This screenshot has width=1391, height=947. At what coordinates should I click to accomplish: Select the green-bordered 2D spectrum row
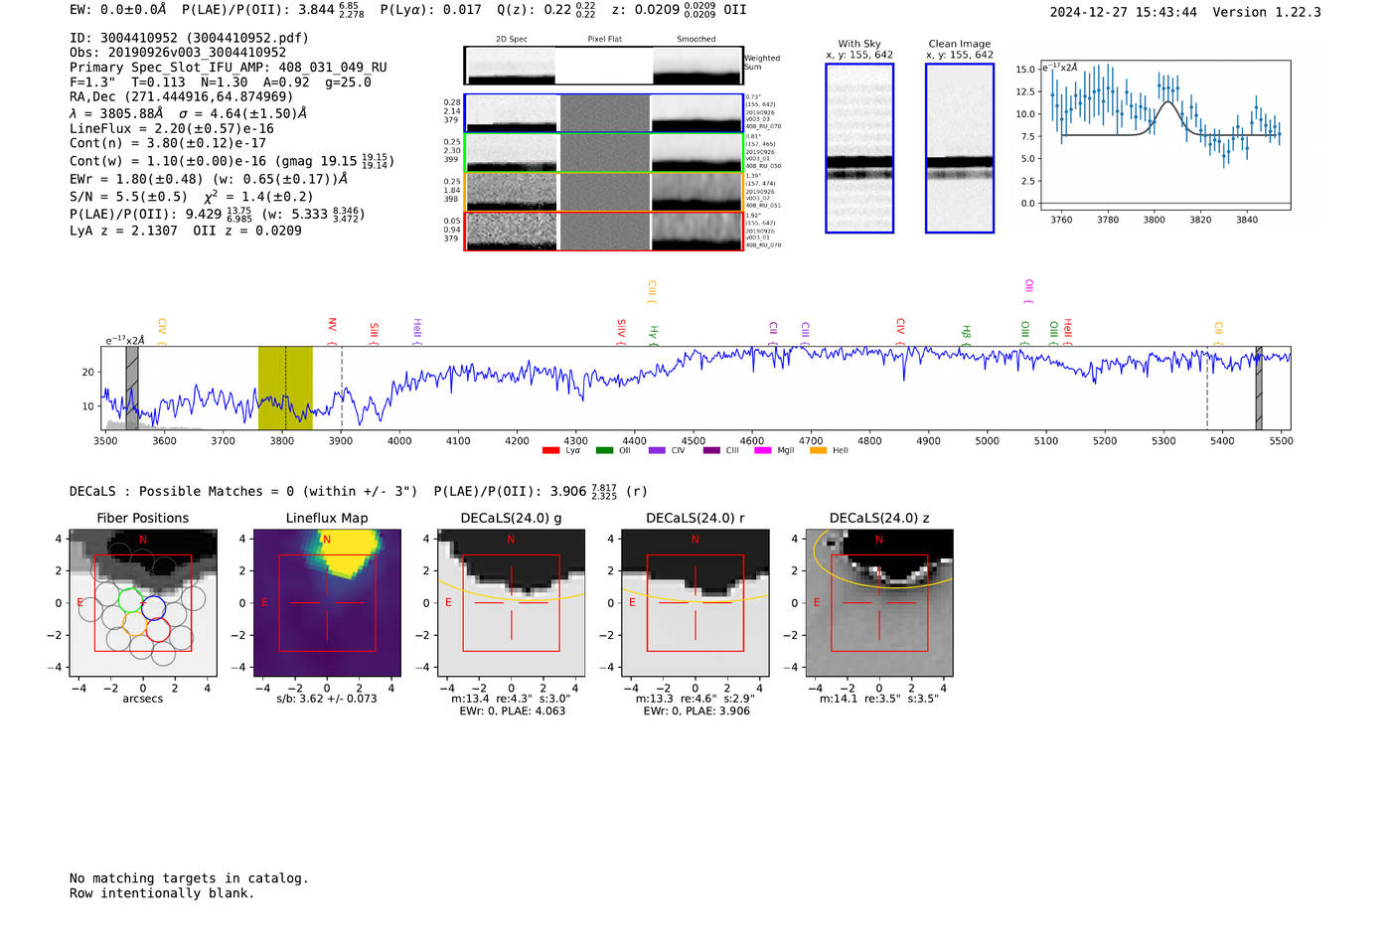point(604,152)
